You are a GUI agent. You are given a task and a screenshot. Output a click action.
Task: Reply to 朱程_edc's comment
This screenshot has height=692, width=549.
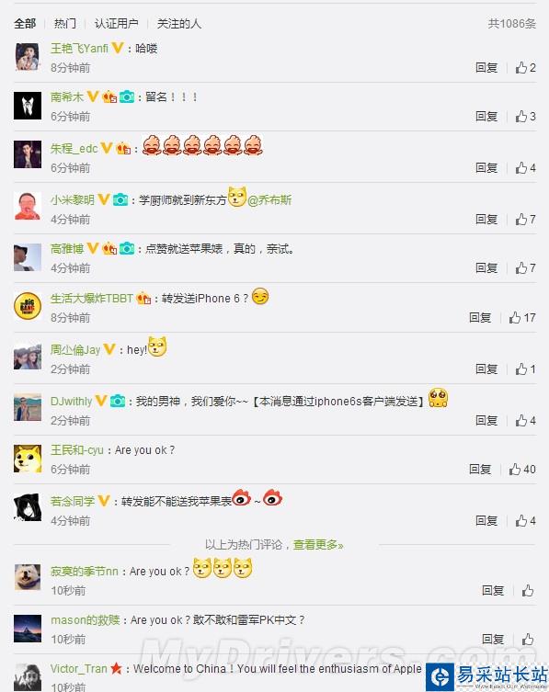point(486,167)
